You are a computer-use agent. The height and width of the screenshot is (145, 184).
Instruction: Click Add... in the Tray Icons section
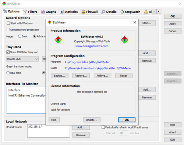click(x=147, y=53)
